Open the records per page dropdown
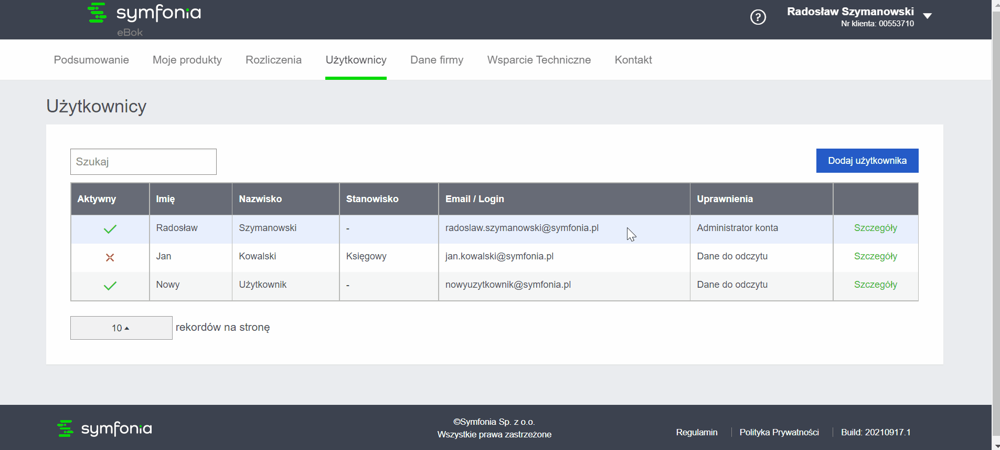Viewport: 1000px width, 450px height. [x=121, y=328]
